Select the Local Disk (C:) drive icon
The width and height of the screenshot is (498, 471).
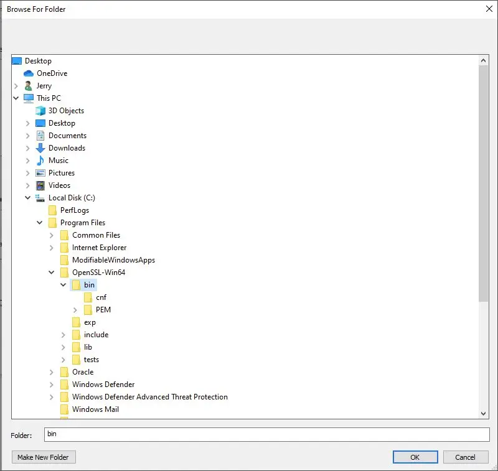click(40, 198)
